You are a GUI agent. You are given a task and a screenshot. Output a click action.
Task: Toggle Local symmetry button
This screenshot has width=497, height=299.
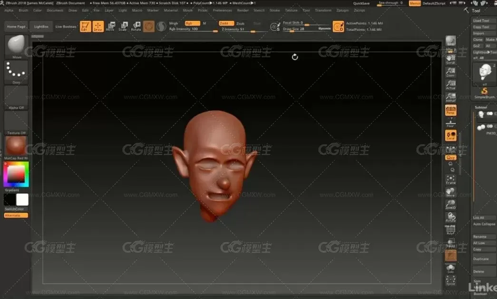click(x=450, y=135)
